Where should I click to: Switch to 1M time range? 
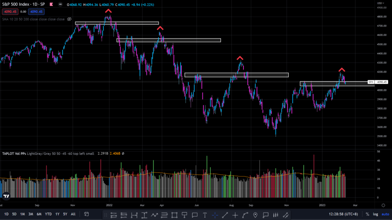[23, 214]
